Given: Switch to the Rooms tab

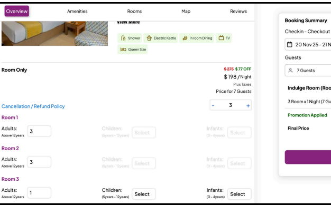Looking at the screenshot, I should (x=134, y=12).
